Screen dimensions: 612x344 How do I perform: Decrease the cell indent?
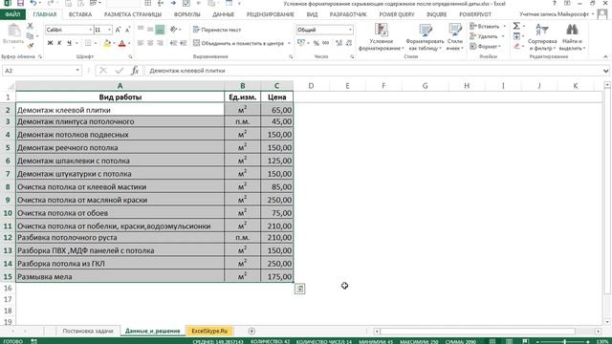pos(174,43)
